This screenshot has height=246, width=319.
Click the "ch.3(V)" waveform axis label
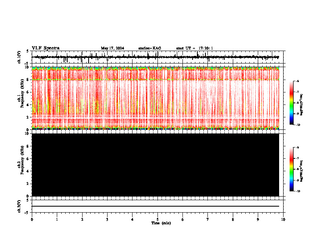(19, 207)
